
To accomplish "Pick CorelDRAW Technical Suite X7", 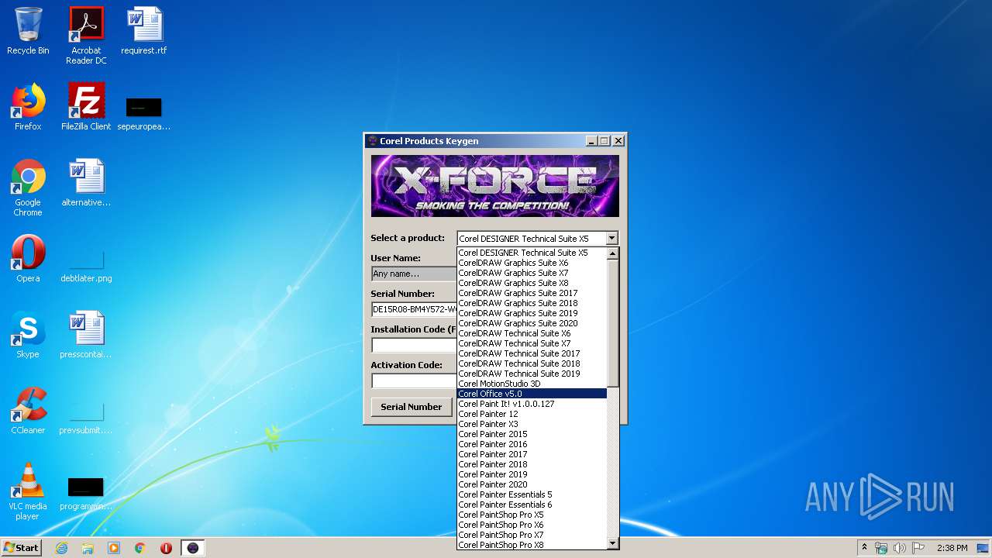I will click(532, 343).
